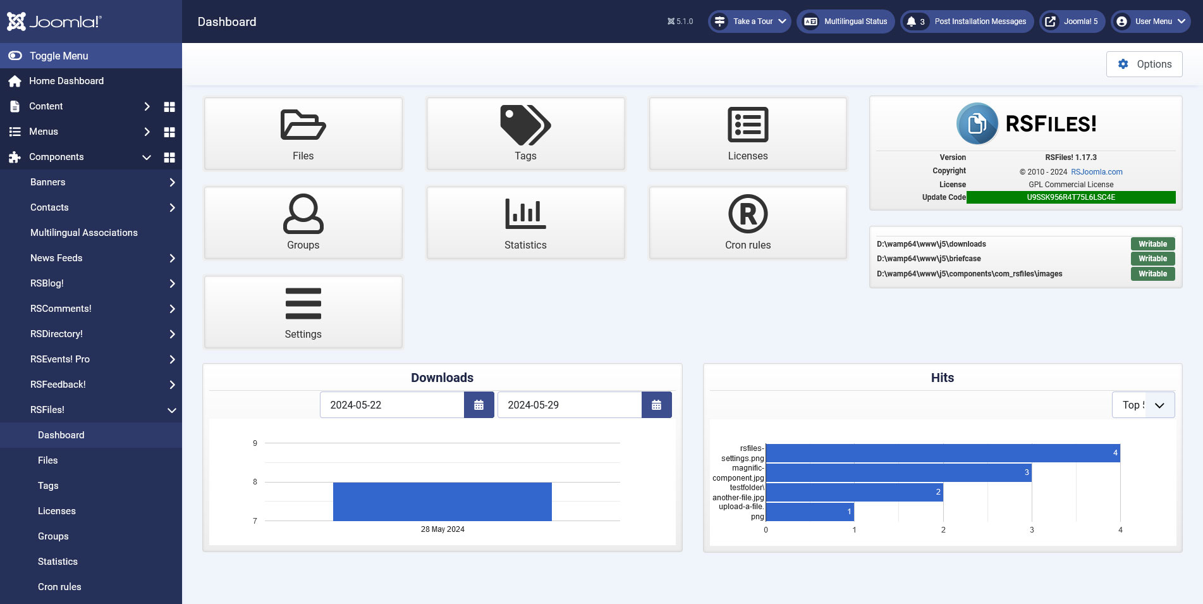Click the green Update Code field
This screenshot has height=604, width=1203.
pos(1071,197)
